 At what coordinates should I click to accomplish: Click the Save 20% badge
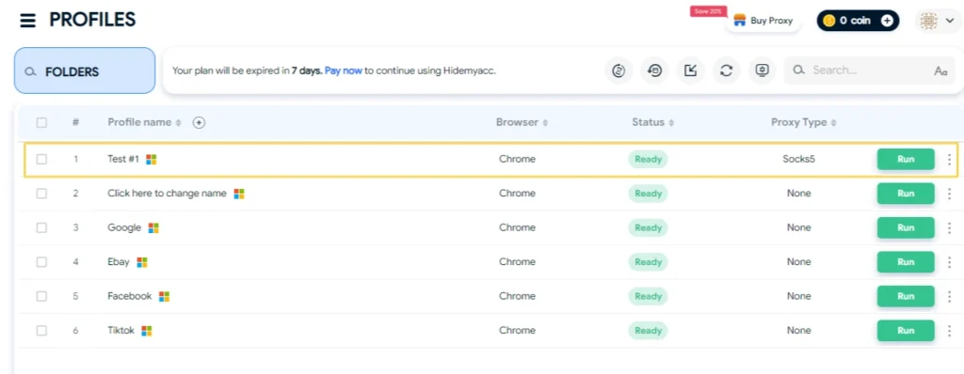708,11
